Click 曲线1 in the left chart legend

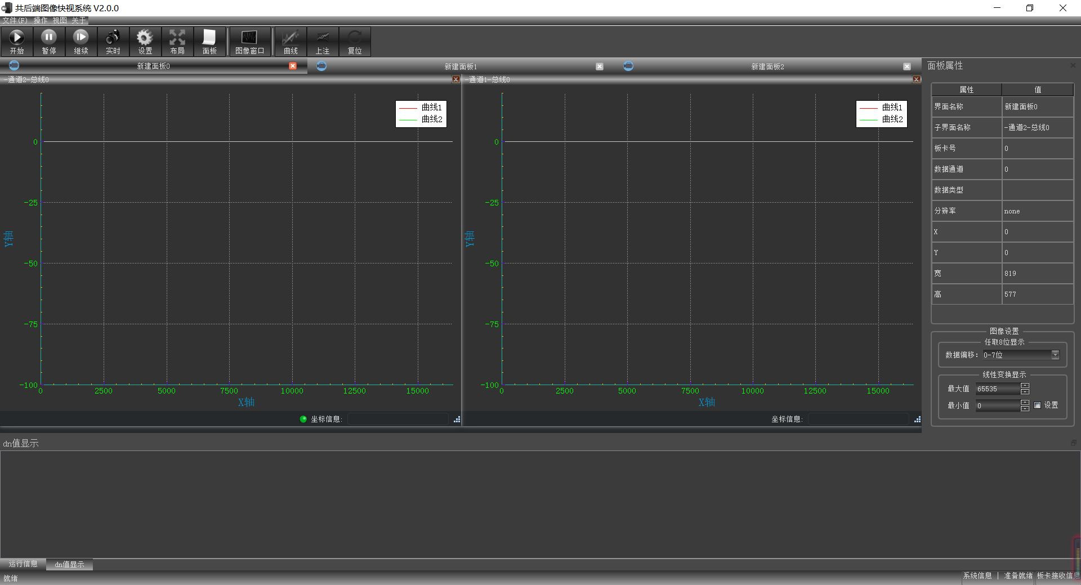[x=432, y=108]
